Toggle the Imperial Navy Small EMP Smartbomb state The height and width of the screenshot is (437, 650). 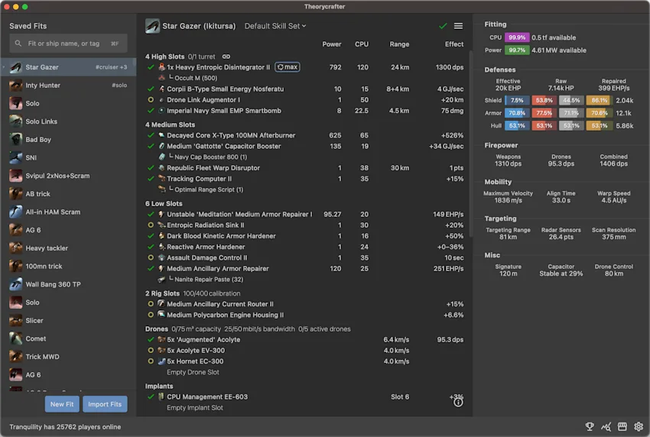click(151, 111)
